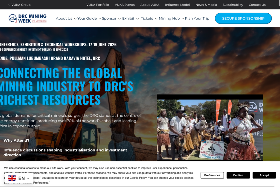Screen dimensions: 280x187
Task: Open the Your Guide dropdown chevron
Action: click(x=100, y=19)
